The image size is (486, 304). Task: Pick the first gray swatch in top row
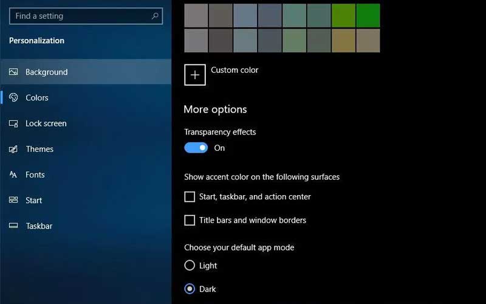pyautogui.click(x=196, y=16)
